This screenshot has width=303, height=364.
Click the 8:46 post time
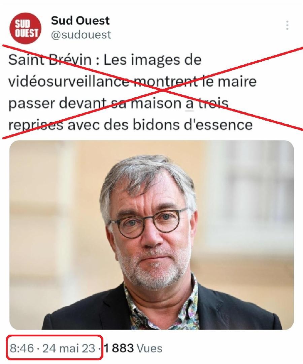click(22, 348)
